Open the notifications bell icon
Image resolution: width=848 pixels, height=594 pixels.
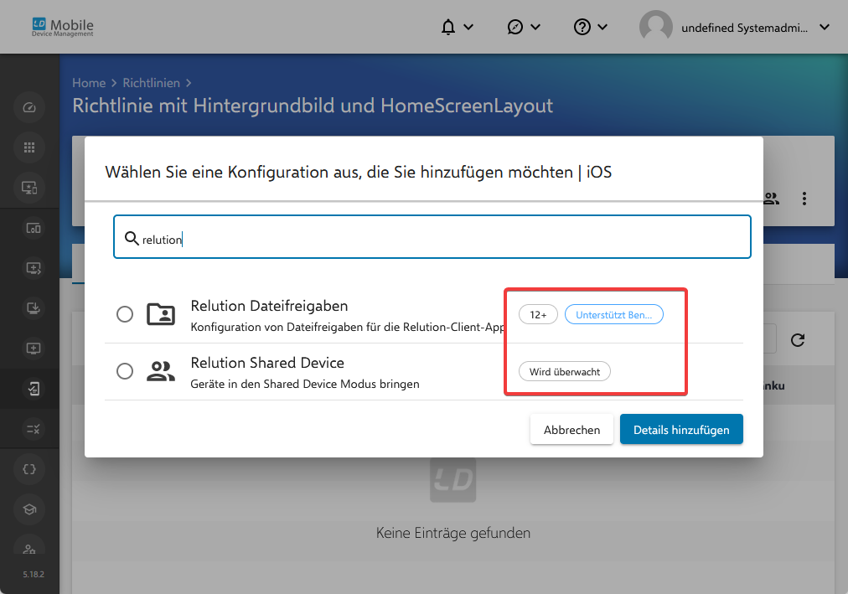[x=447, y=27]
